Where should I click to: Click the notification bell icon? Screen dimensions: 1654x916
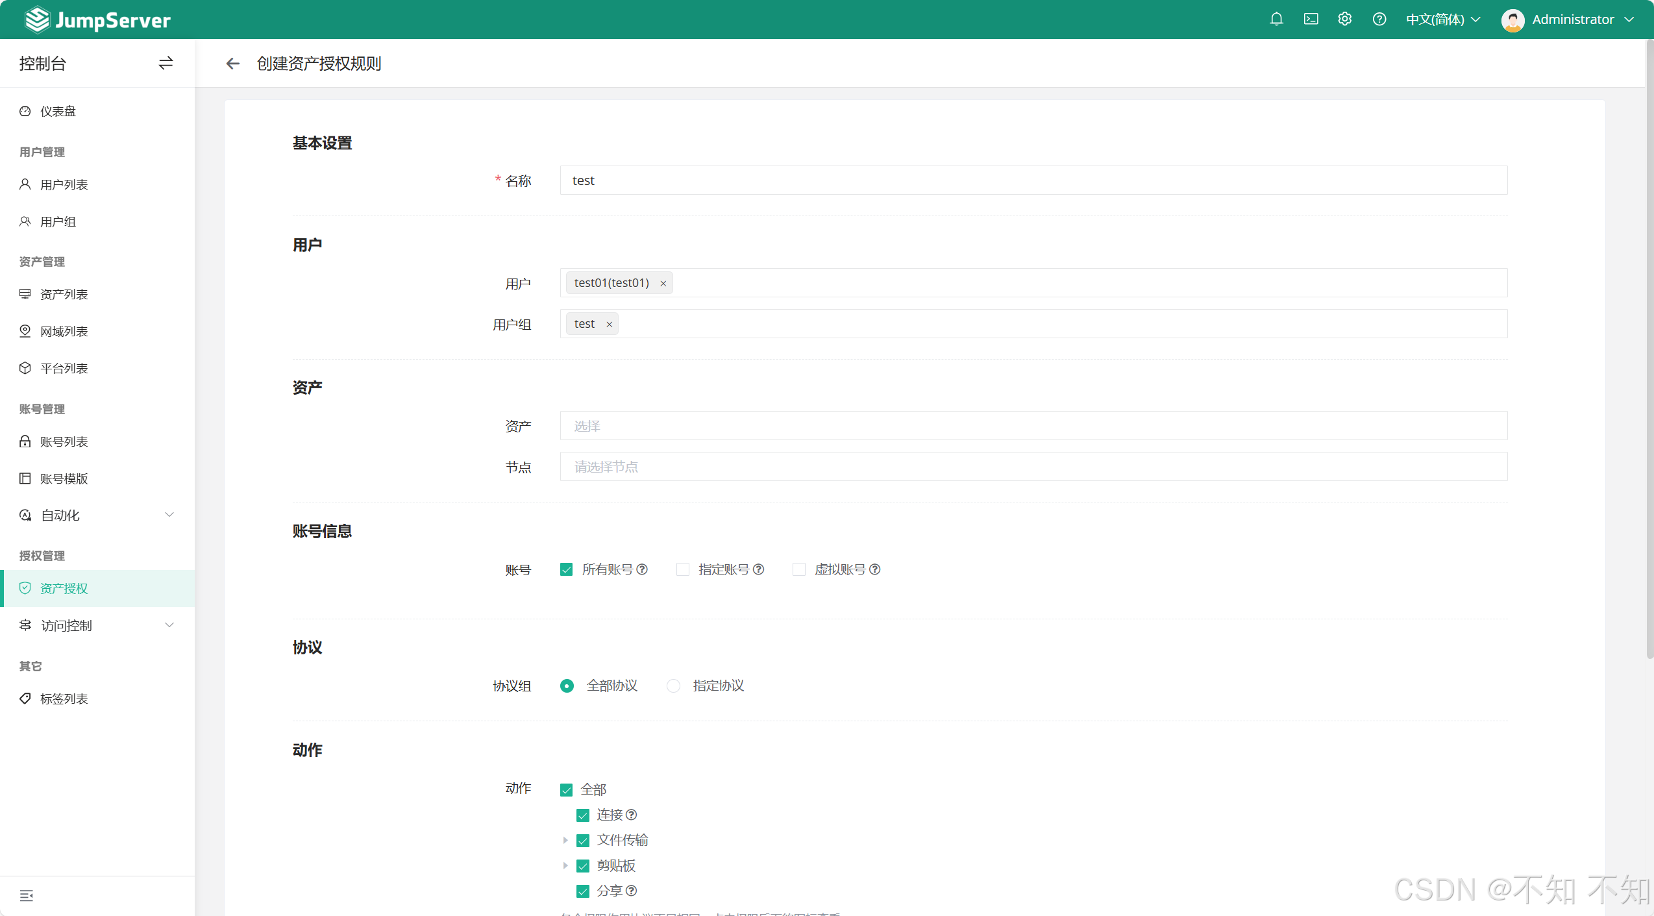(x=1276, y=19)
